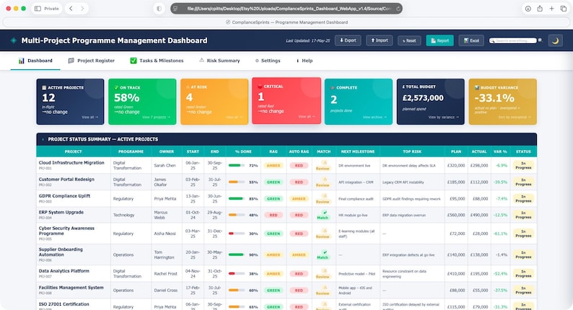Screen dimensions: 573x310
Task: Click the Budget Variance chart icon
Action: (x=476, y=88)
